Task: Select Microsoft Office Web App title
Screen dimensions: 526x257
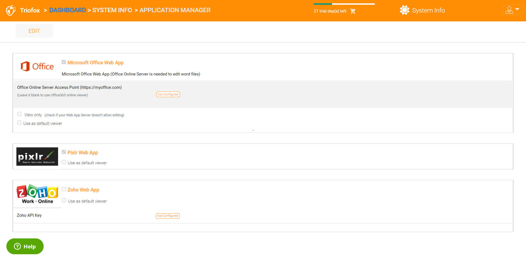Action: [95, 63]
